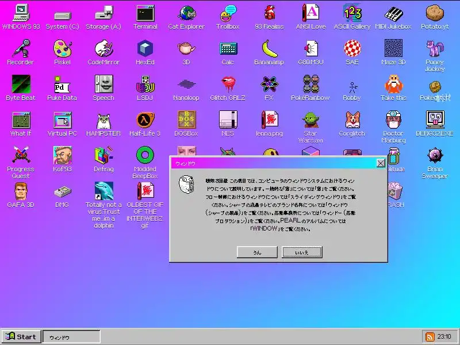Launch the Speech face icon
The width and height of the screenshot is (460, 345).
tap(103, 84)
